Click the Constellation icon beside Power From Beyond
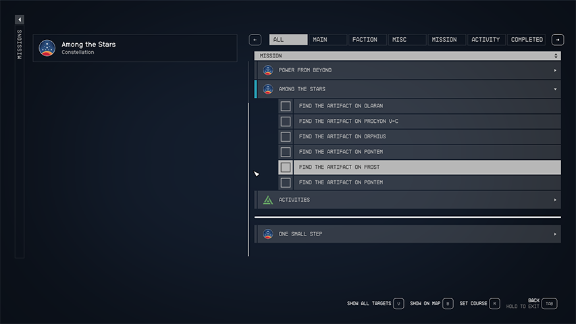Image resolution: width=576 pixels, height=324 pixels. pos(268,70)
